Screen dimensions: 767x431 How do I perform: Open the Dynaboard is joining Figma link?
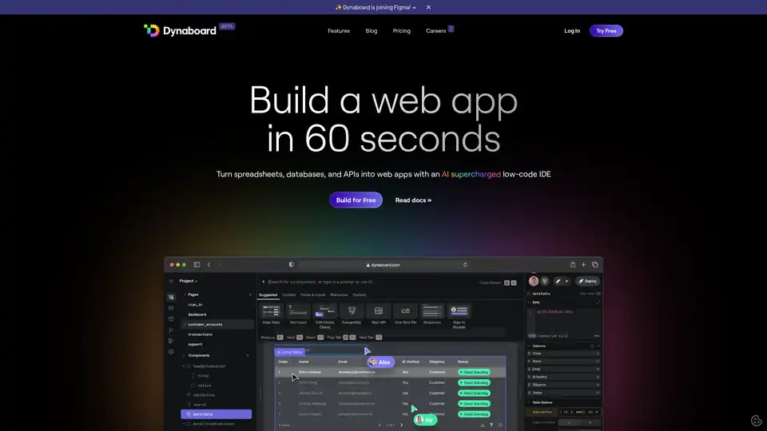376,7
